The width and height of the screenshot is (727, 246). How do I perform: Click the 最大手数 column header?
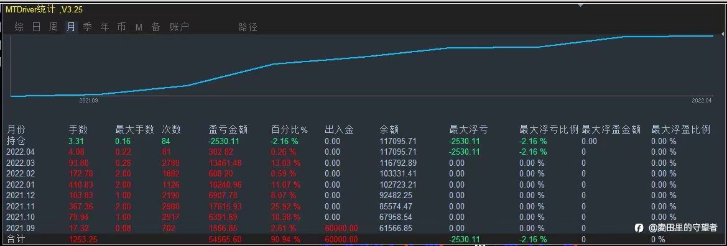coord(134,130)
